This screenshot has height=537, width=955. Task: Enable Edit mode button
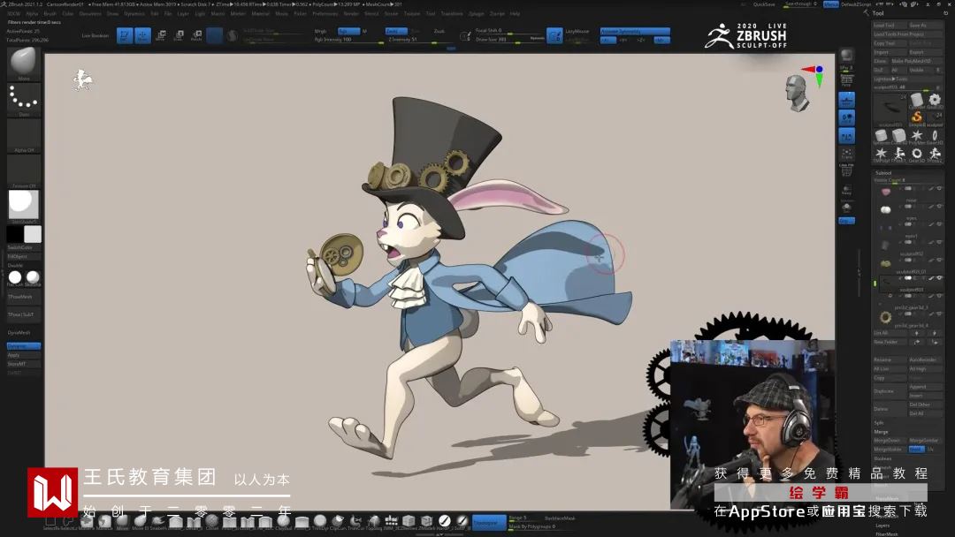[x=125, y=36]
